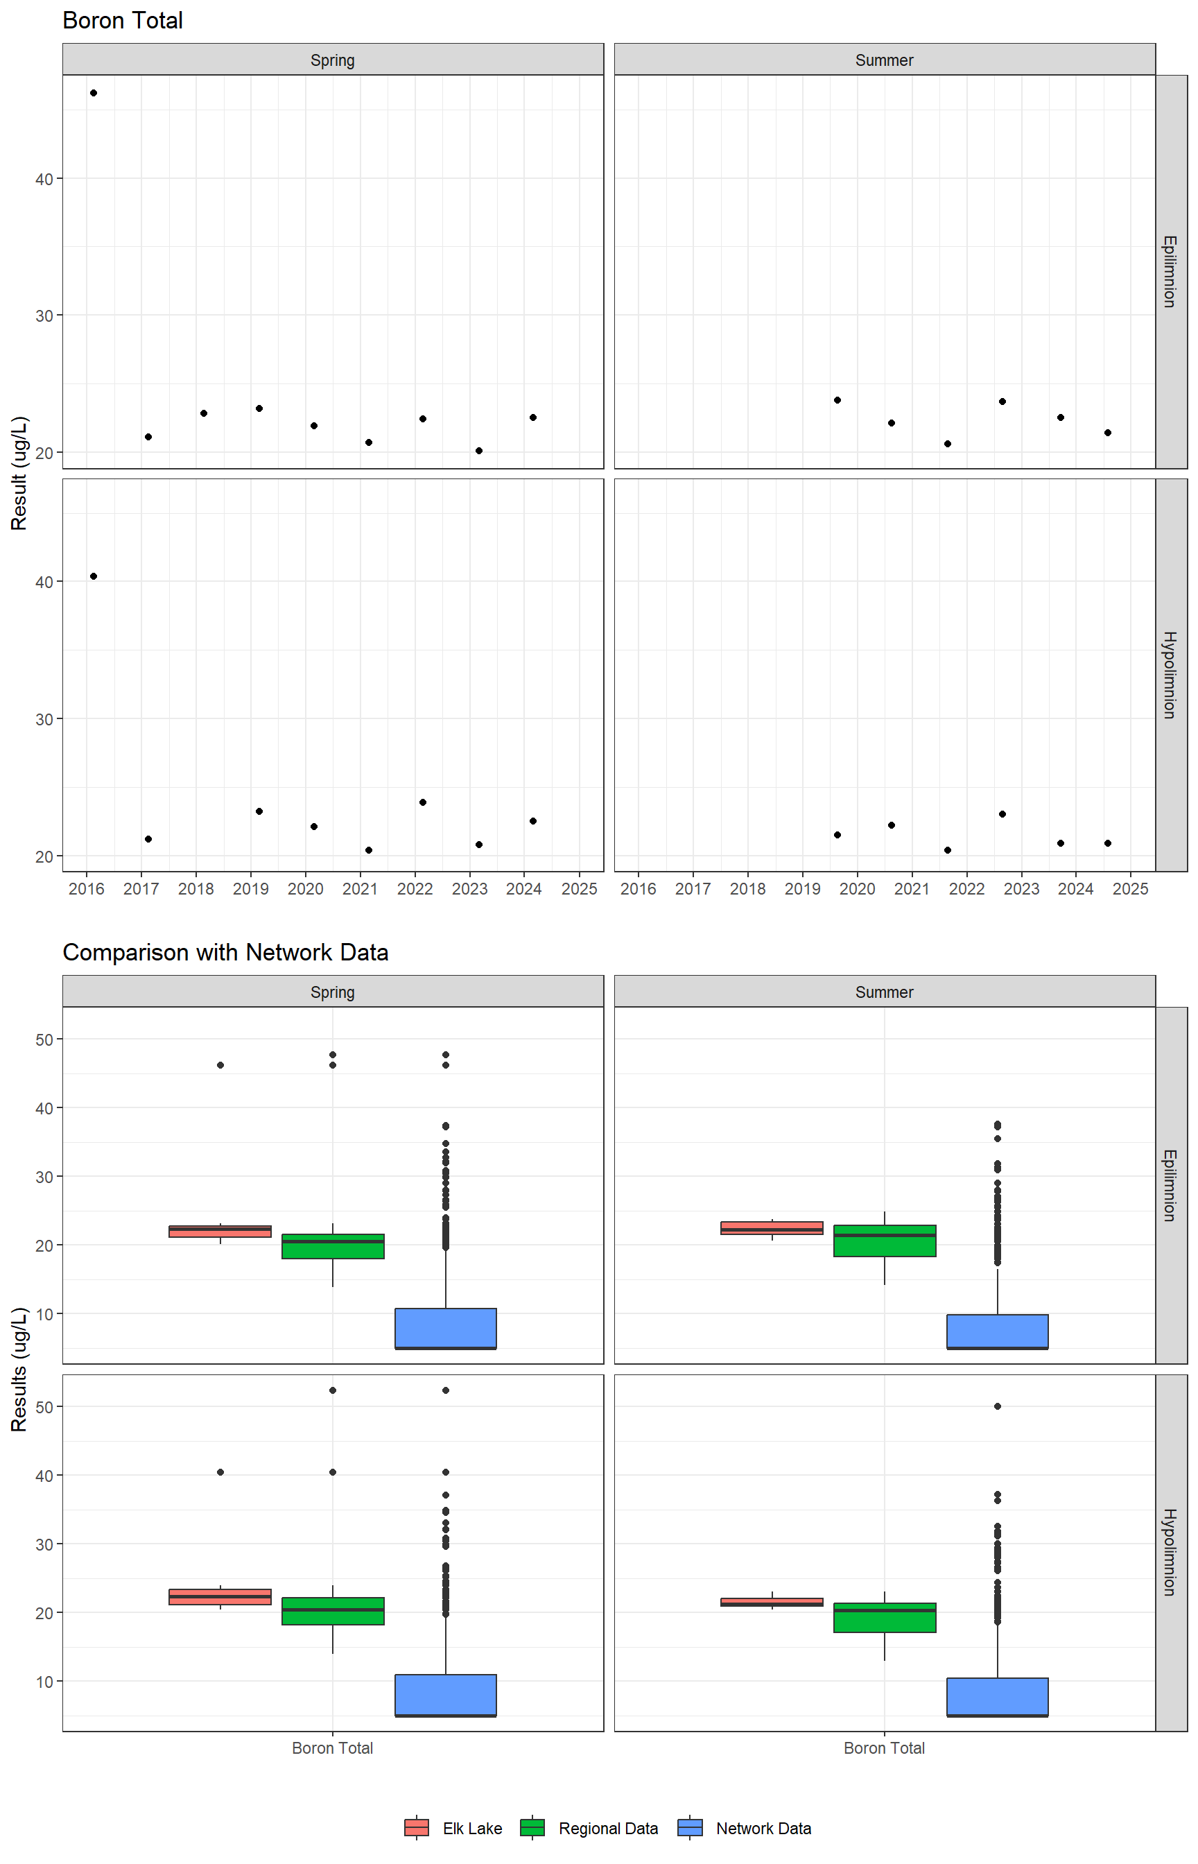This screenshot has width=1198, height=1864.
Task: Click the 2023 Spring Epilimnion data point
Action: tap(478, 451)
